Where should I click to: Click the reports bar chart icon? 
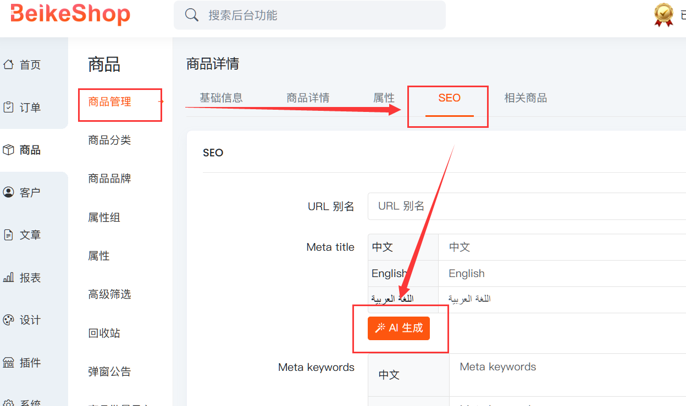[8, 278]
